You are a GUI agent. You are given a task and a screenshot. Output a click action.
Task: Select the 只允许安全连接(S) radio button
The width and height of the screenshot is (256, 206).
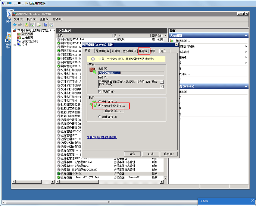100,106
